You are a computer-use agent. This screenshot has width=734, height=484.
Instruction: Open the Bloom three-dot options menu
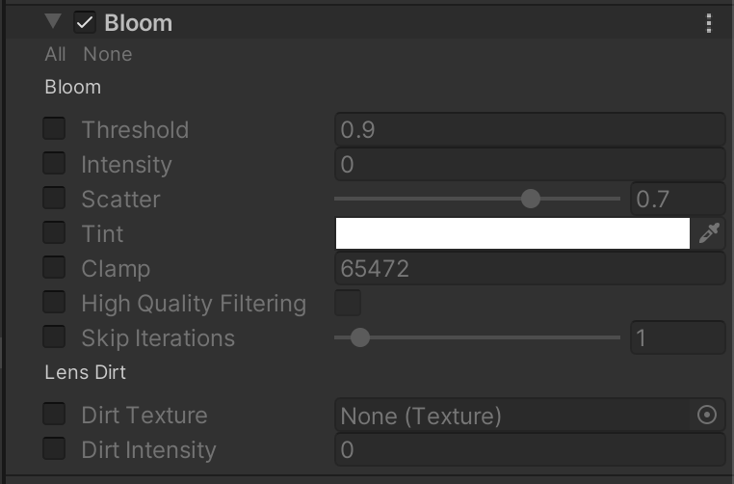pyautogui.click(x=709, y=23)
